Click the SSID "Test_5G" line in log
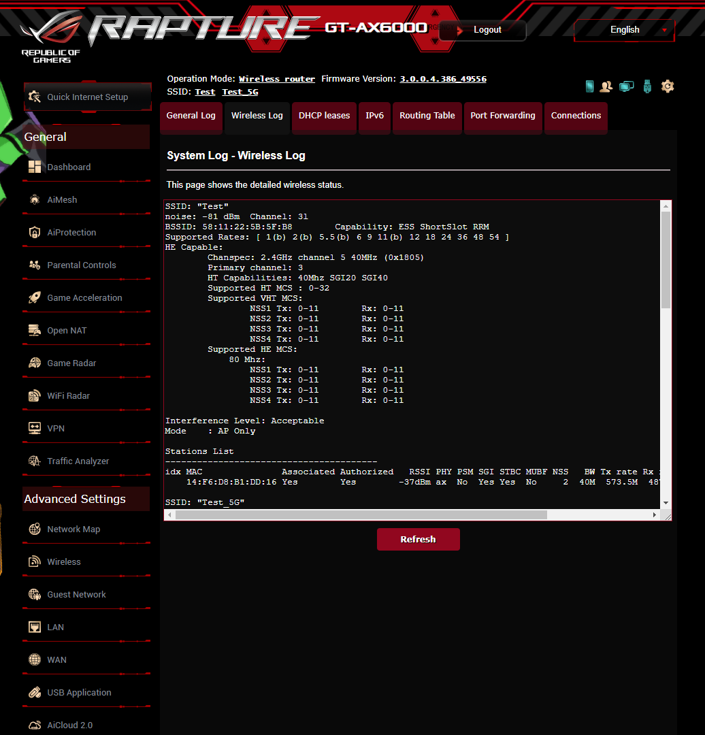The height and width of the screenshot is (735, 705). pos(204,502)
